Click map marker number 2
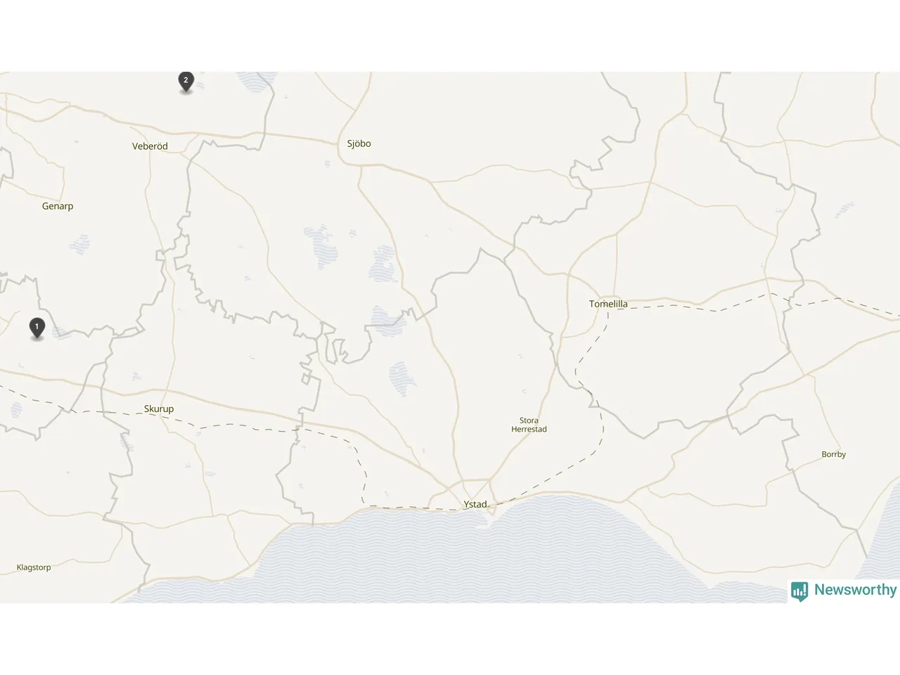The width and height of the screenshot is (900, 675). [186, 82]
